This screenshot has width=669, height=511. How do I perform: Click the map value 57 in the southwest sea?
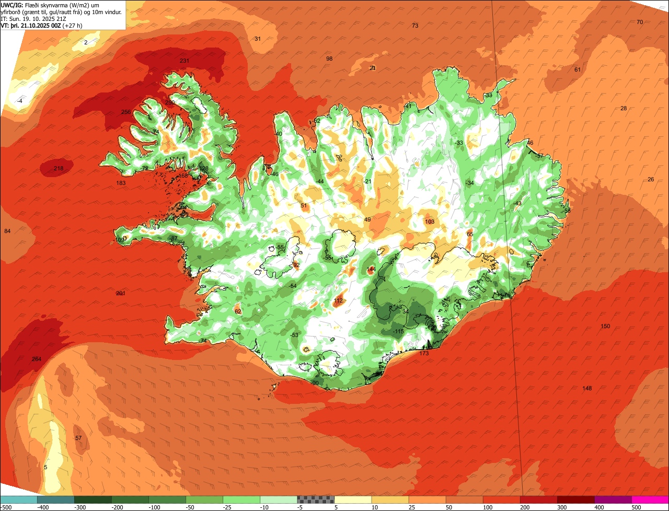click(x=78, y=438)
